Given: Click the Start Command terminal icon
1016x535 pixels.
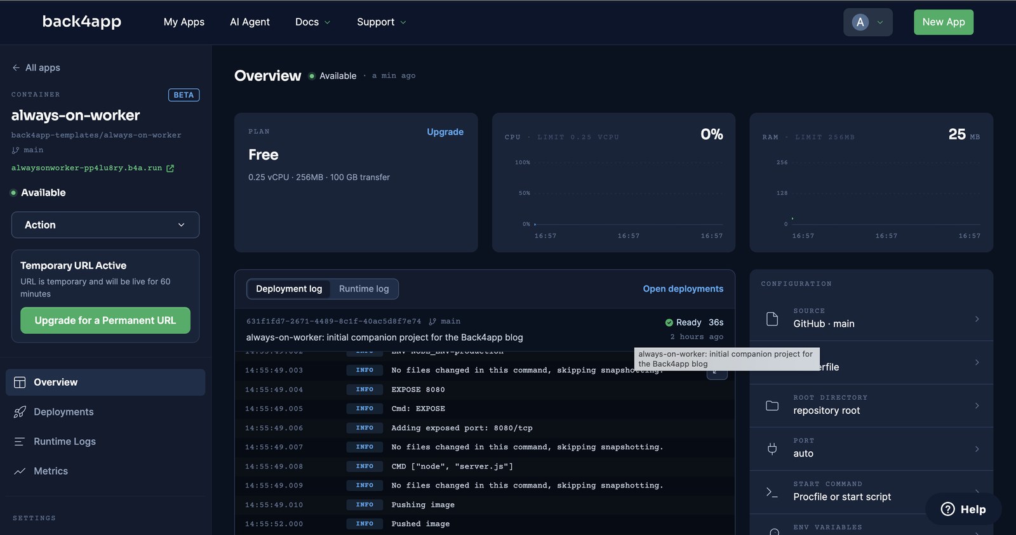Looking at the screenshot, I should 772,492.
